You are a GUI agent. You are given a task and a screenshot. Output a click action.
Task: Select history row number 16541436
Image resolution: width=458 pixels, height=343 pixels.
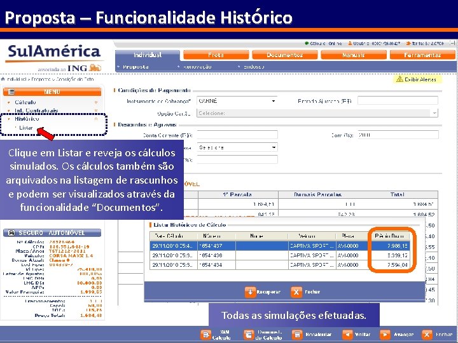pos(280,255)
